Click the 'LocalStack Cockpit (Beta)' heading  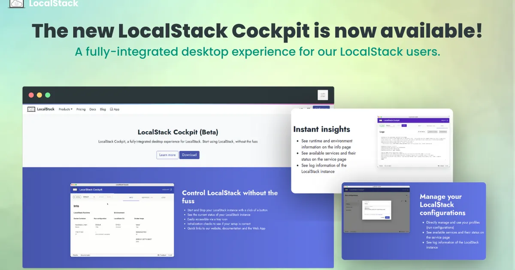coord(178,132)
